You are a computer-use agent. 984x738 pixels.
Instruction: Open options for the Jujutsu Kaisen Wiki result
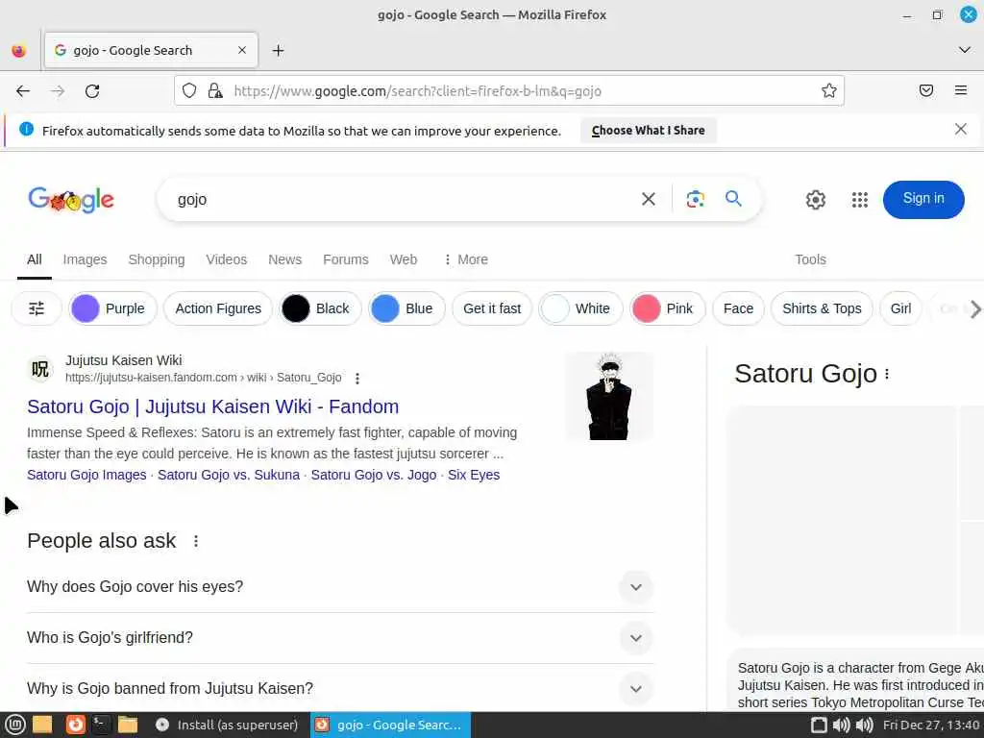(x=357, y=379)
